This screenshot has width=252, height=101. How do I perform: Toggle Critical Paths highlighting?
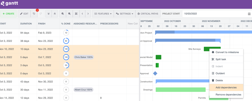click(148, 14)
